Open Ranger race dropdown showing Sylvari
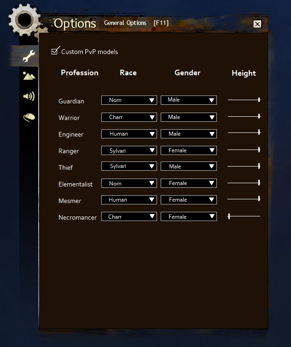Viewport: 291px width, 347px height. pos(129,150)
